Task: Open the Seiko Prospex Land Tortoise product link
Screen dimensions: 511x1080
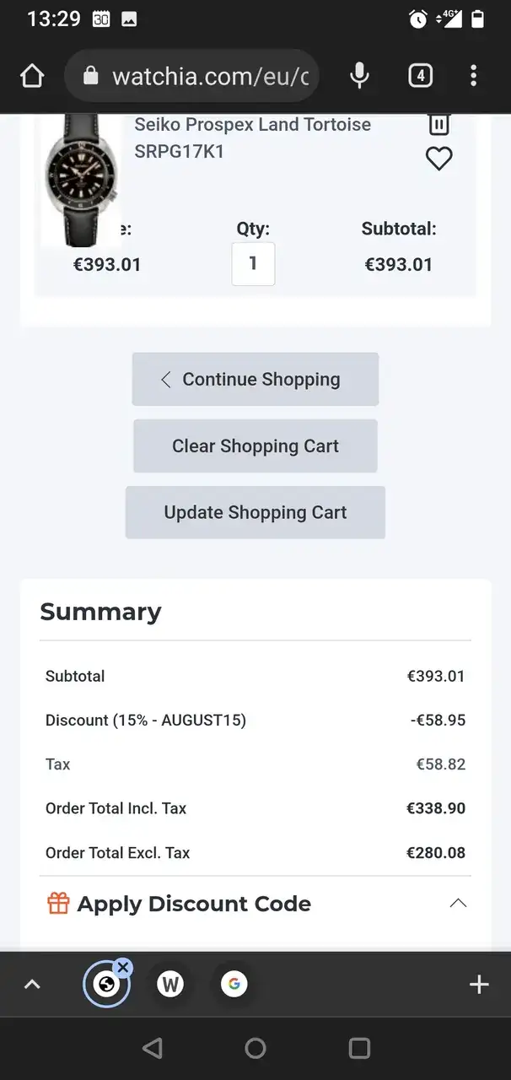Action: (253, 138)
